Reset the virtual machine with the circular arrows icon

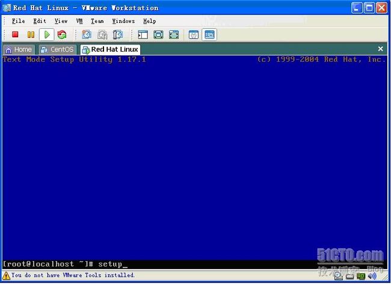[62, 35]
